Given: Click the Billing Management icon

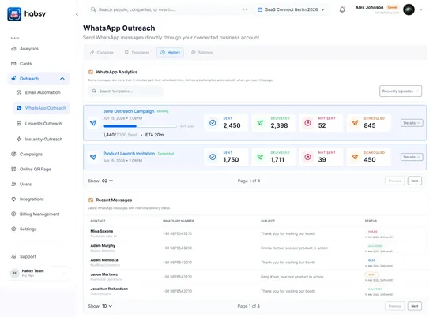Looking at the screenshot, I should click(13, 214).
